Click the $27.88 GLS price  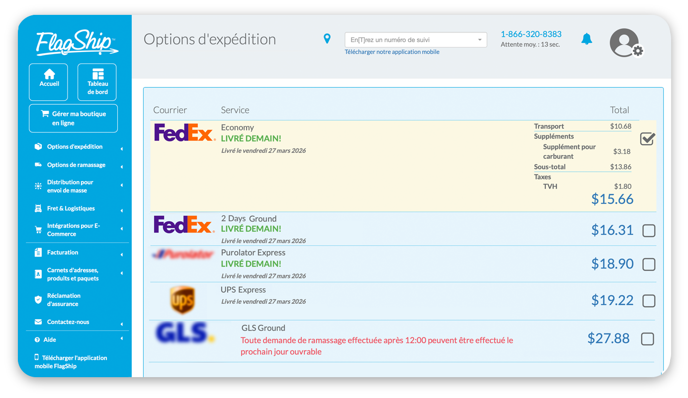(x=608, y=338)
